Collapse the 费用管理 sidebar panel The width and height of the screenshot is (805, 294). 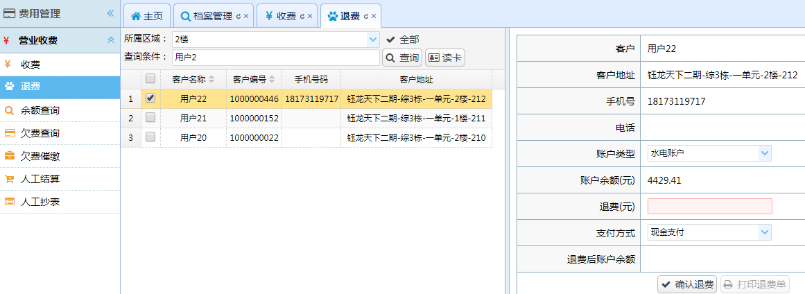tap(110, 13)
